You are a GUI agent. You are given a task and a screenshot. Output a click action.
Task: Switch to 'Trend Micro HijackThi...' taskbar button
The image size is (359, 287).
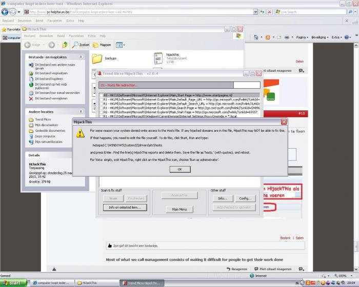(x=142, y=283)
